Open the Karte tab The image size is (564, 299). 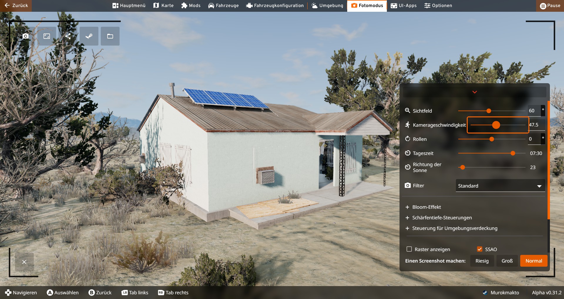pyautogui.click(x=164, y=6)
